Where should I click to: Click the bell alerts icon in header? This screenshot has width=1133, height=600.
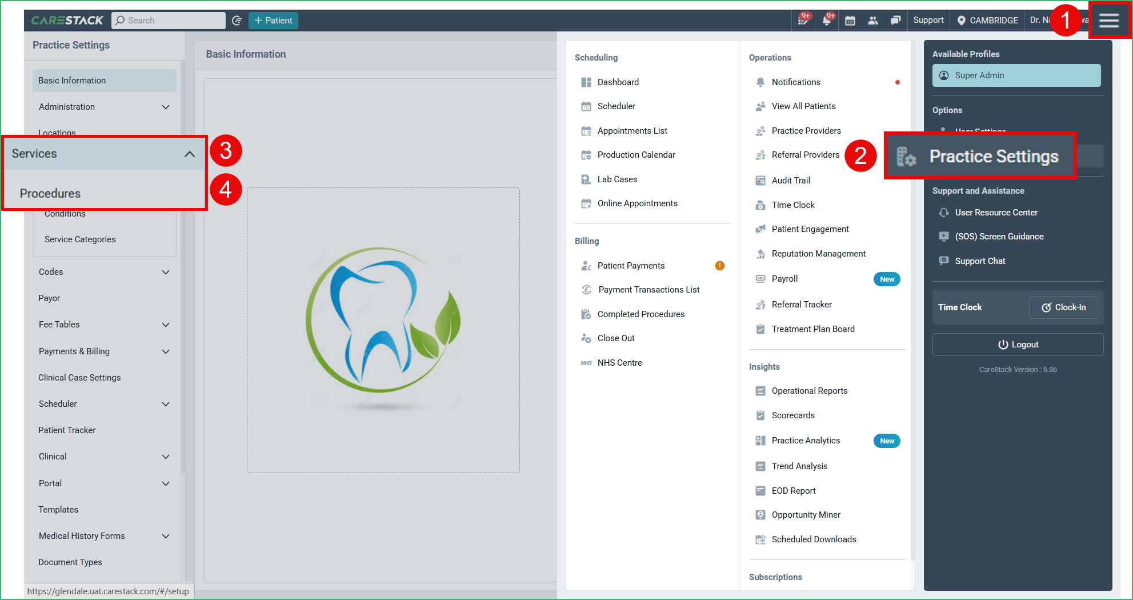point(827,21)
